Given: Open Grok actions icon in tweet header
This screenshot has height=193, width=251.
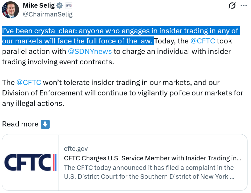Looking at the screenshot, I should (232, 6).
